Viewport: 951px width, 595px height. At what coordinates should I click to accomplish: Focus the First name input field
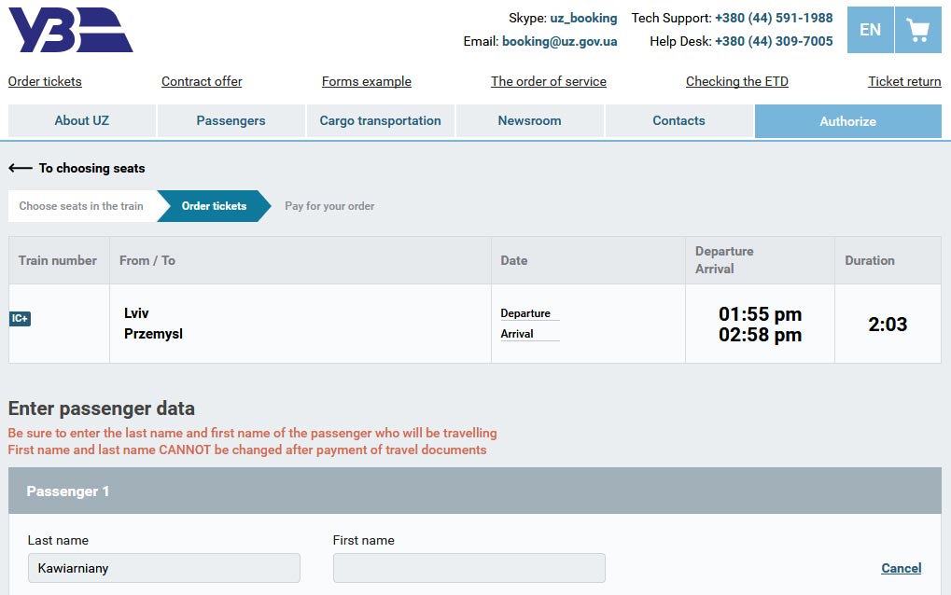(x=469, y=568)
